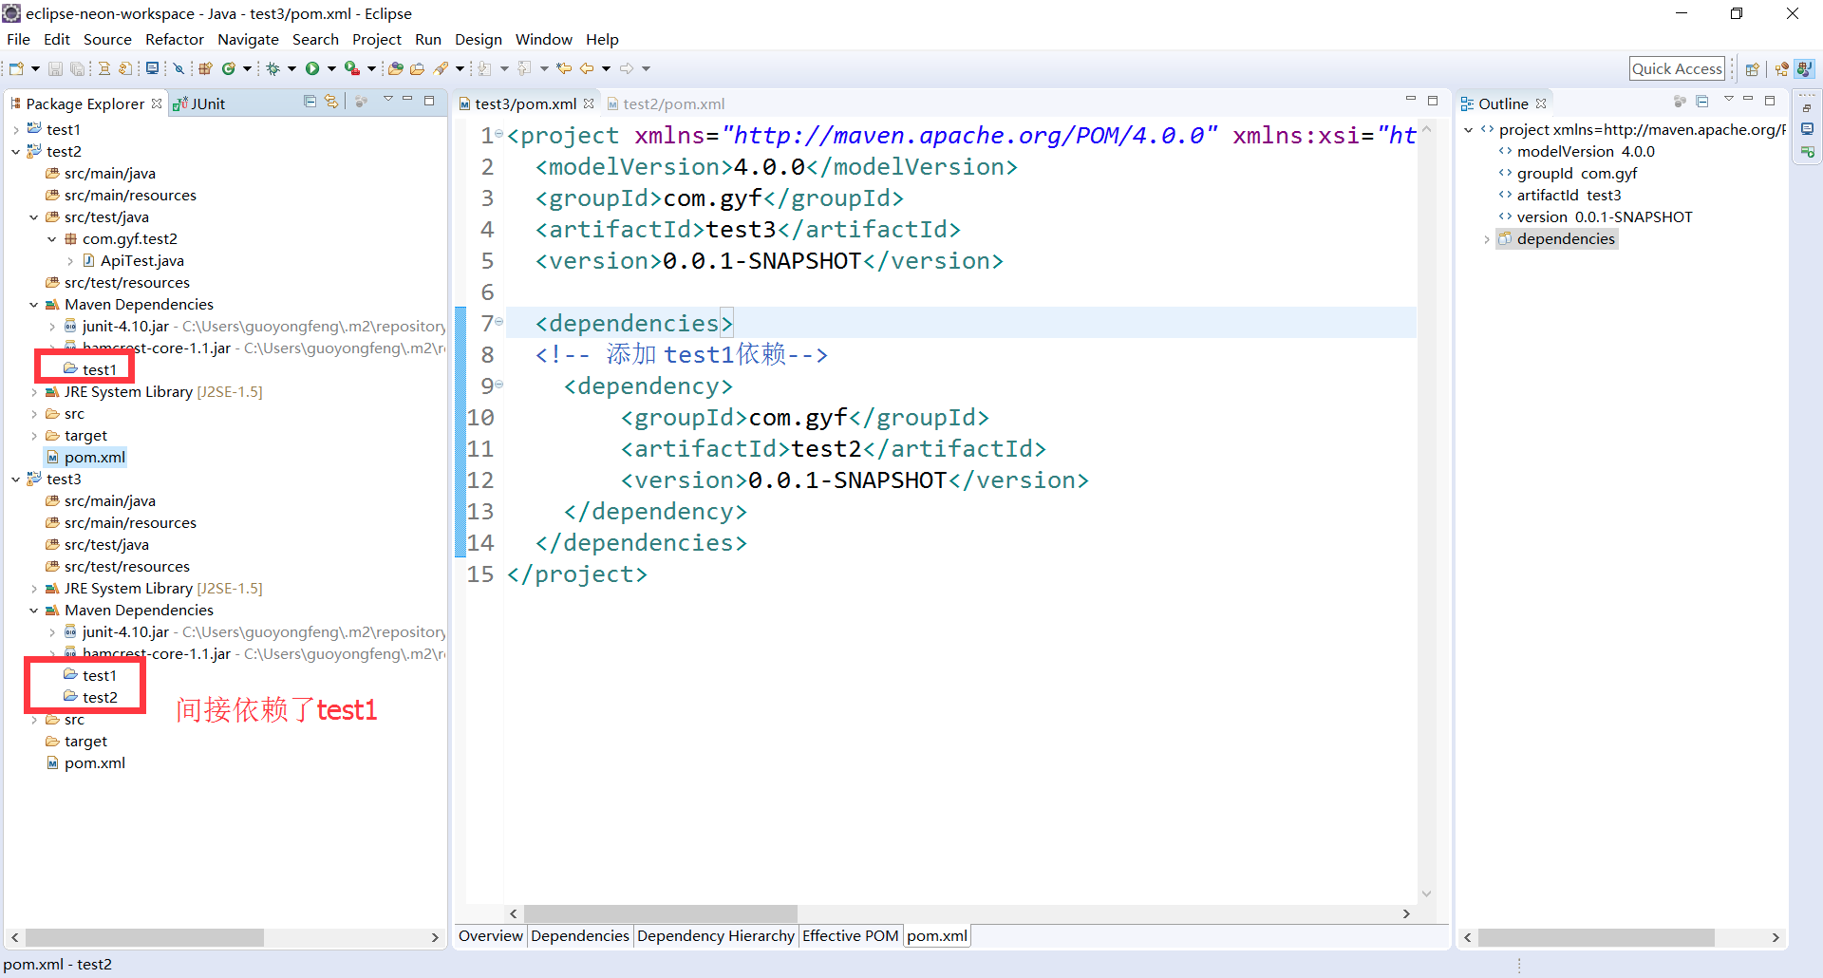Click the Next Annotation toolbar icon
The height and width of the screenshot is (978, 1823).
coord(484,68)
